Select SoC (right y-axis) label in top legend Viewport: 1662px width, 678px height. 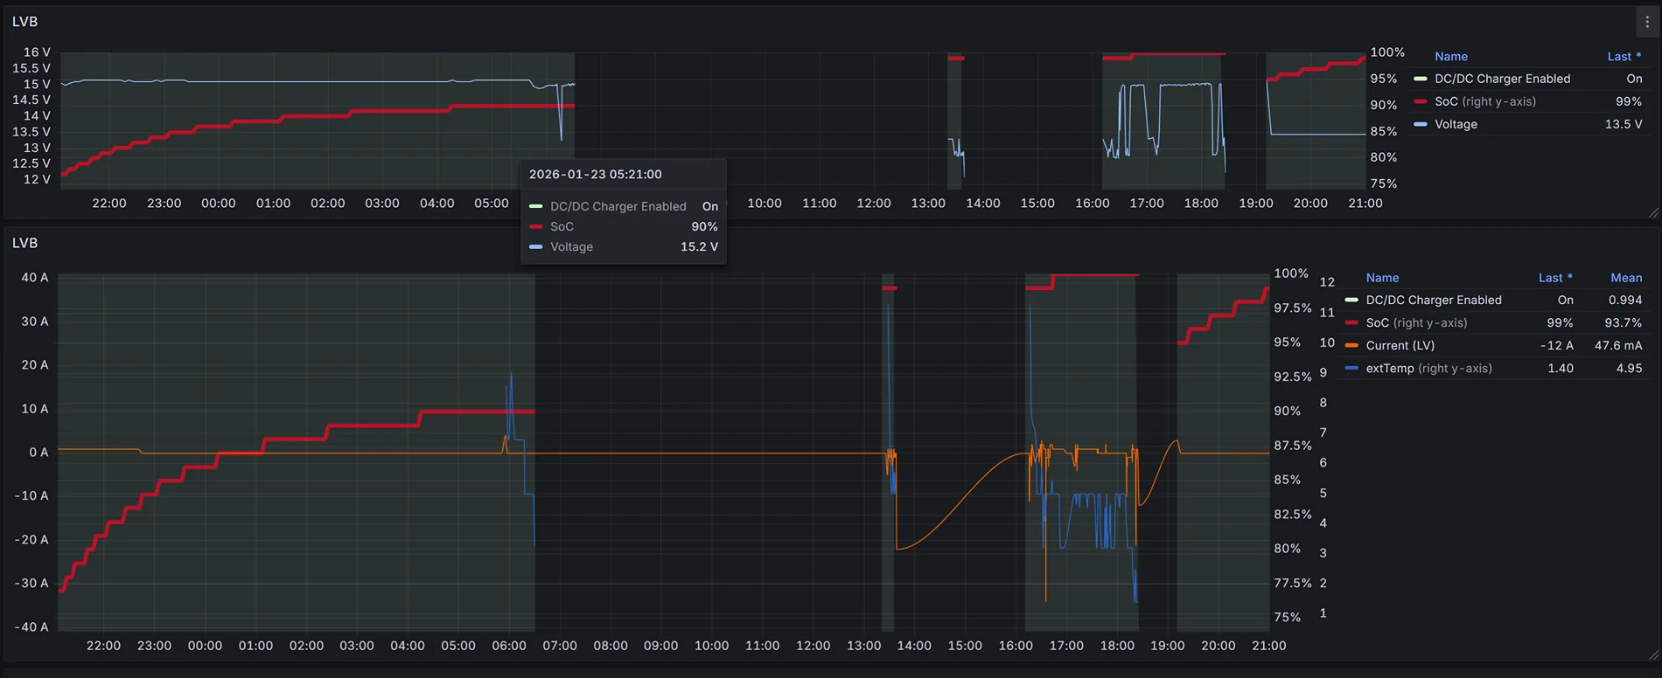click(x=1484, y=101)
